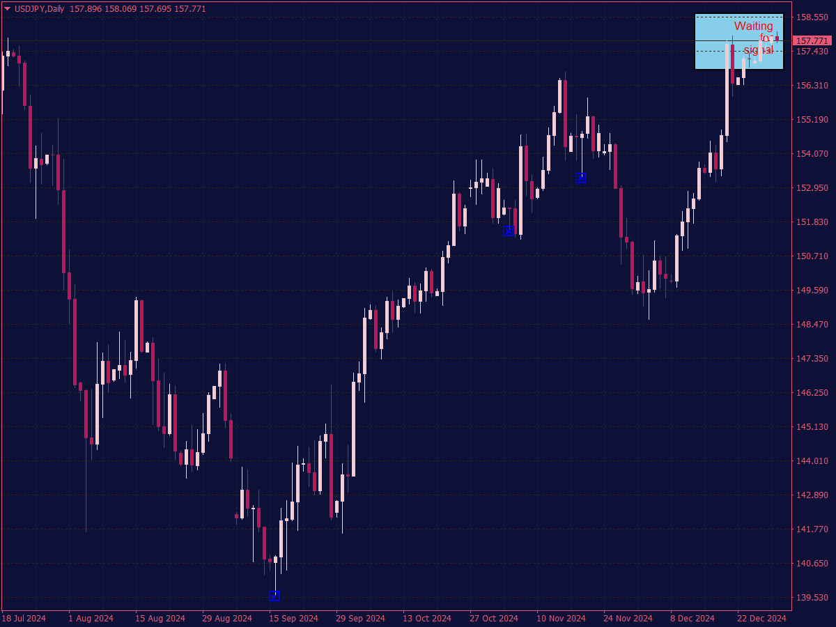Click the 29 Aug 2024 time axis label
This screenshot has width=836, height=627.
pyautogui.click(x=227, y=618)
